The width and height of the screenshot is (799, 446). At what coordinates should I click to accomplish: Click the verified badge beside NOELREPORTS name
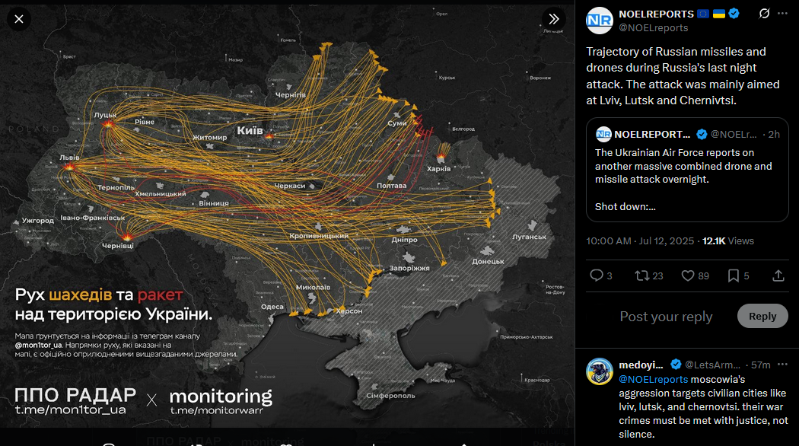[734, 14]
